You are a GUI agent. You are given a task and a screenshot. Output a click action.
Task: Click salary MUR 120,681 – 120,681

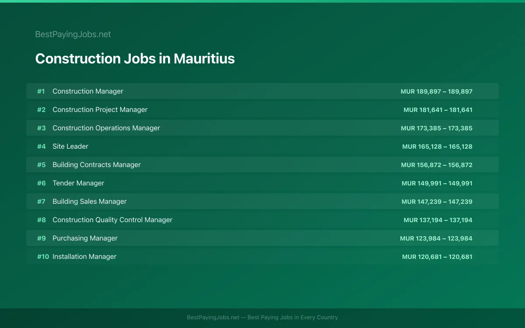pyautogui.click(x=437, y=257)
